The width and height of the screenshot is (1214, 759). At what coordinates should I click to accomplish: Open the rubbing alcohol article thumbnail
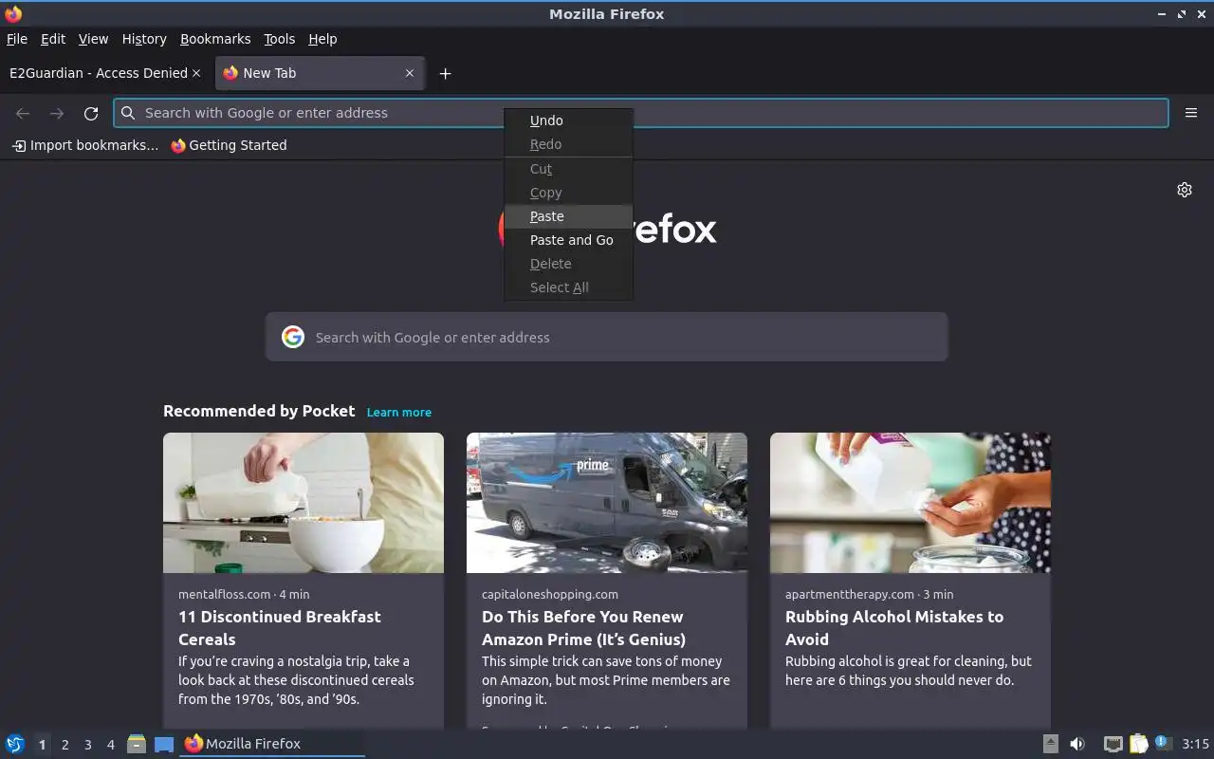click(910, 503)
